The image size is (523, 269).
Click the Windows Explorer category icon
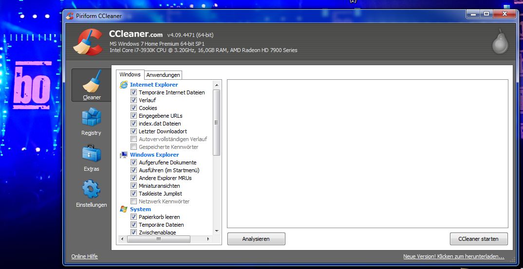coord(124,155)
